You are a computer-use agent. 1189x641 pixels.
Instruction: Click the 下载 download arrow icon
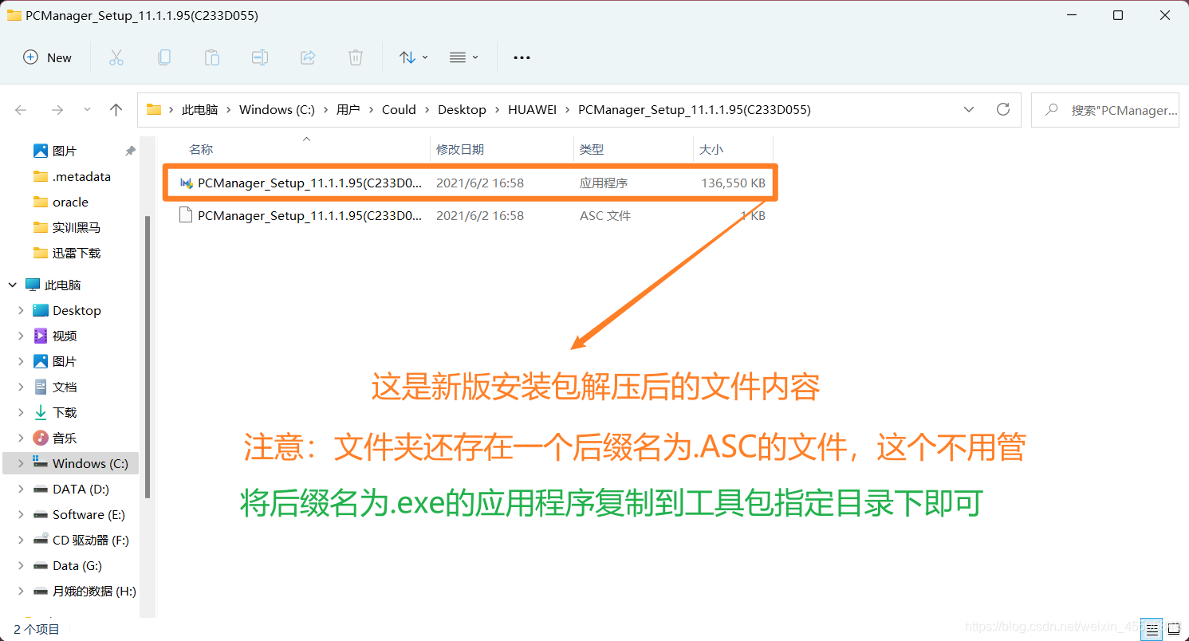pyautogui.click(x=41, y=412)
